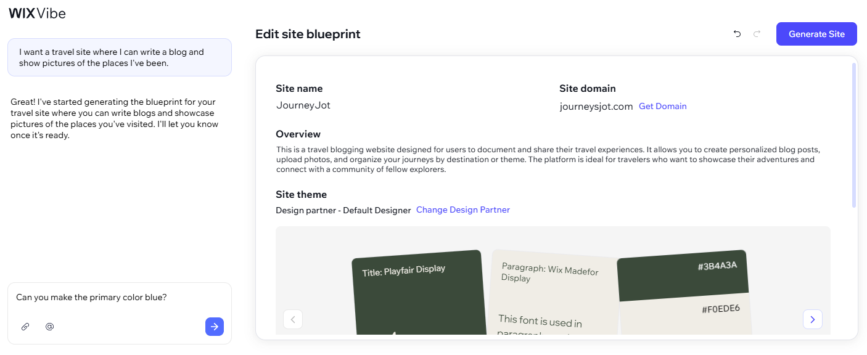Click the Overview heading
This screenshot has width=867, height=355.
tap(298, 134)
